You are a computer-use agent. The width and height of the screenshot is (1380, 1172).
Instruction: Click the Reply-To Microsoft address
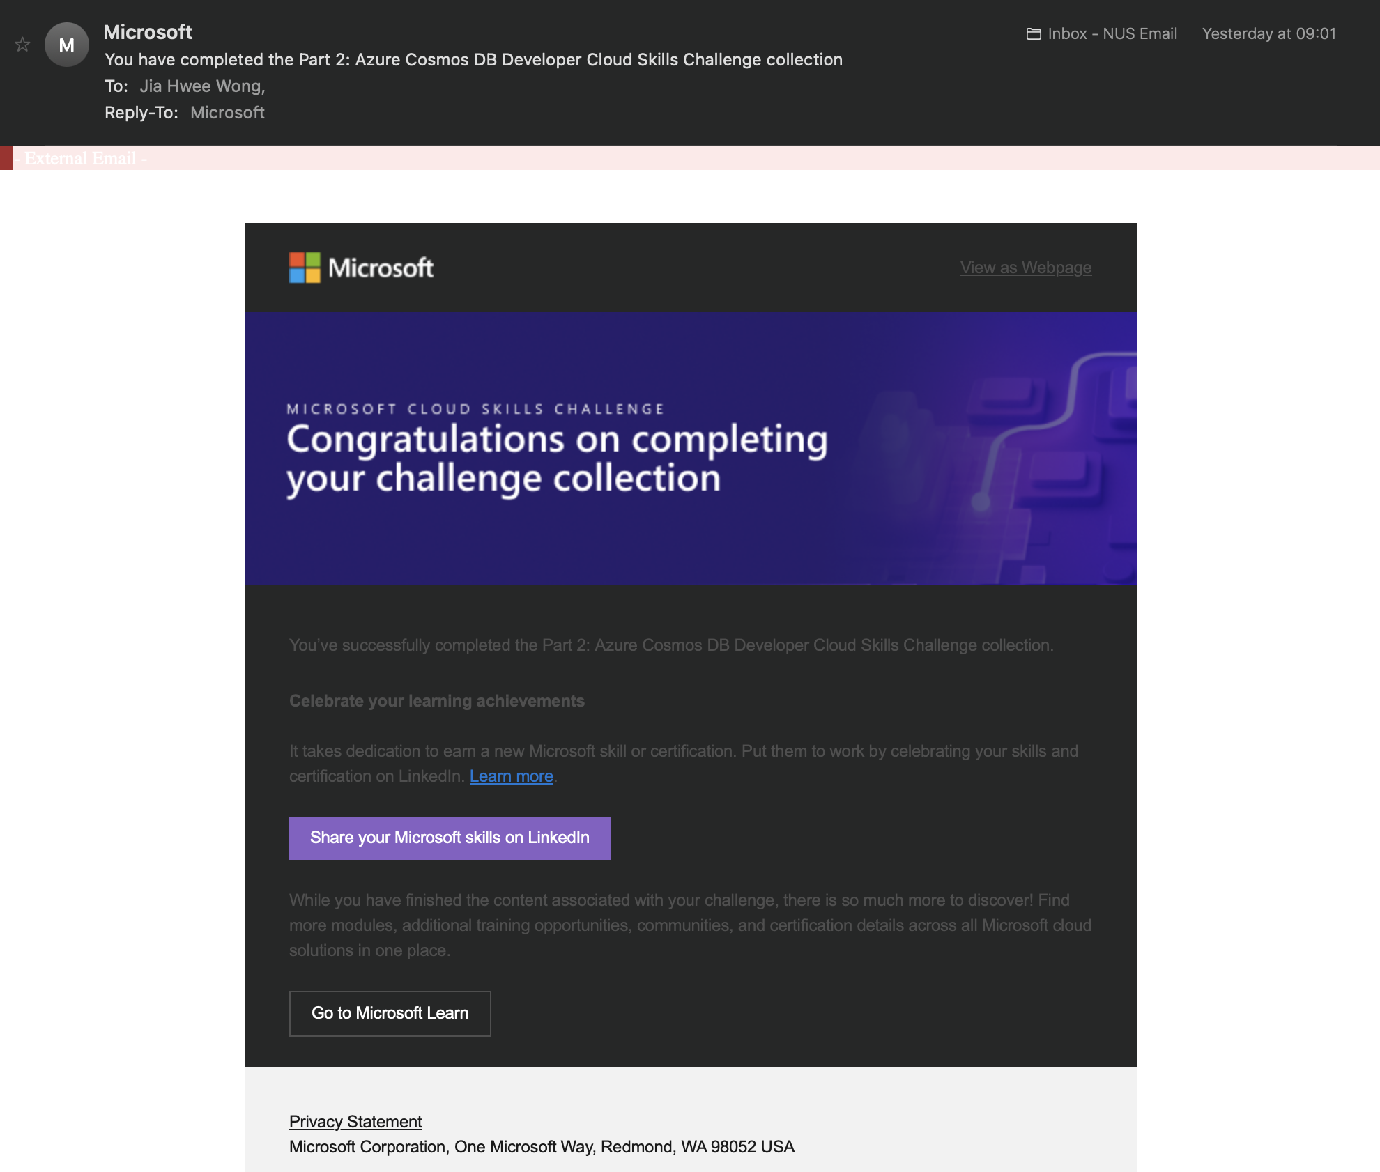click(227, 113)
